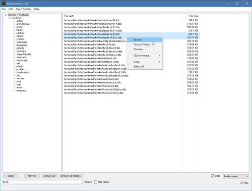Select the interface folder
The image size is (252, 191).
coord(21,58)
